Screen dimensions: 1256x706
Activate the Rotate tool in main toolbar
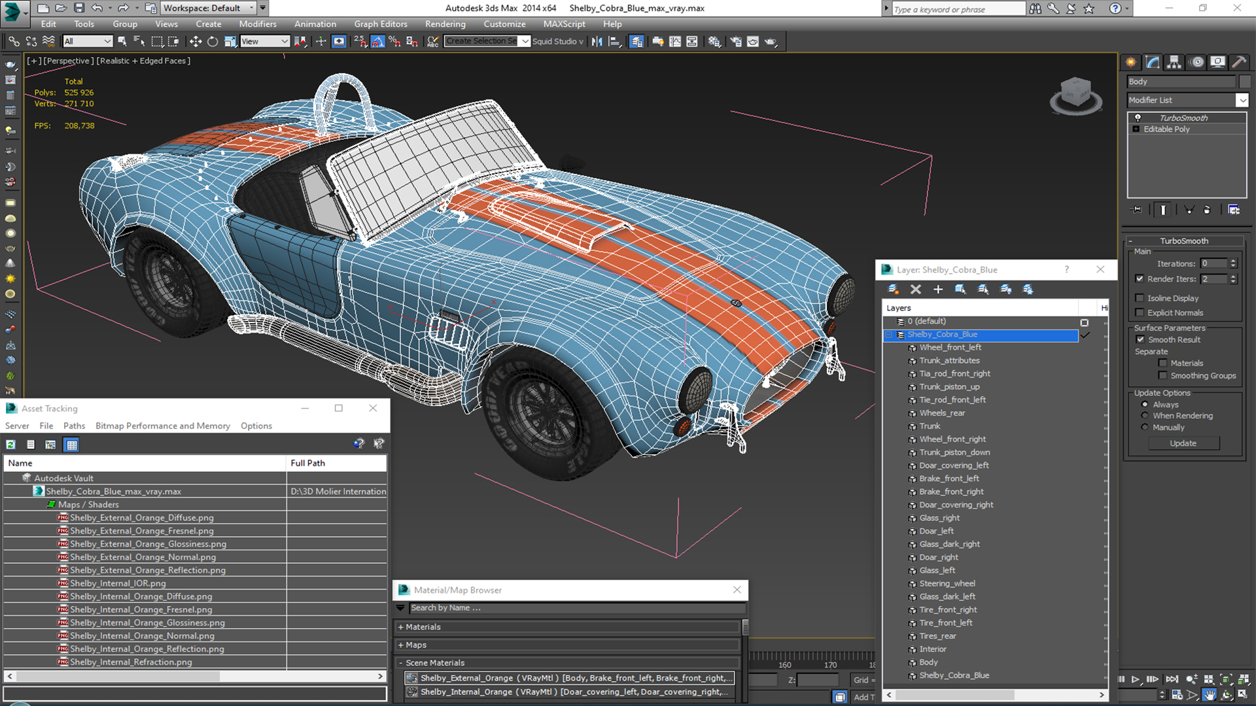[213, 41]
